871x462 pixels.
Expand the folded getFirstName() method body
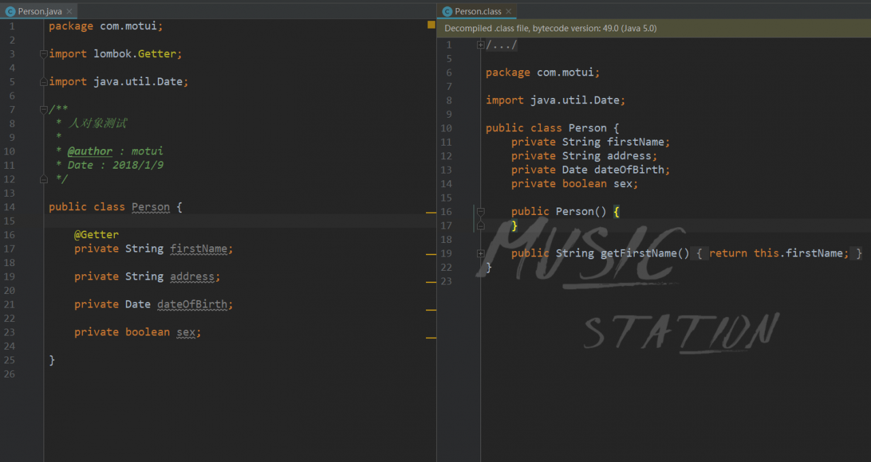click(x=480, y=253)
